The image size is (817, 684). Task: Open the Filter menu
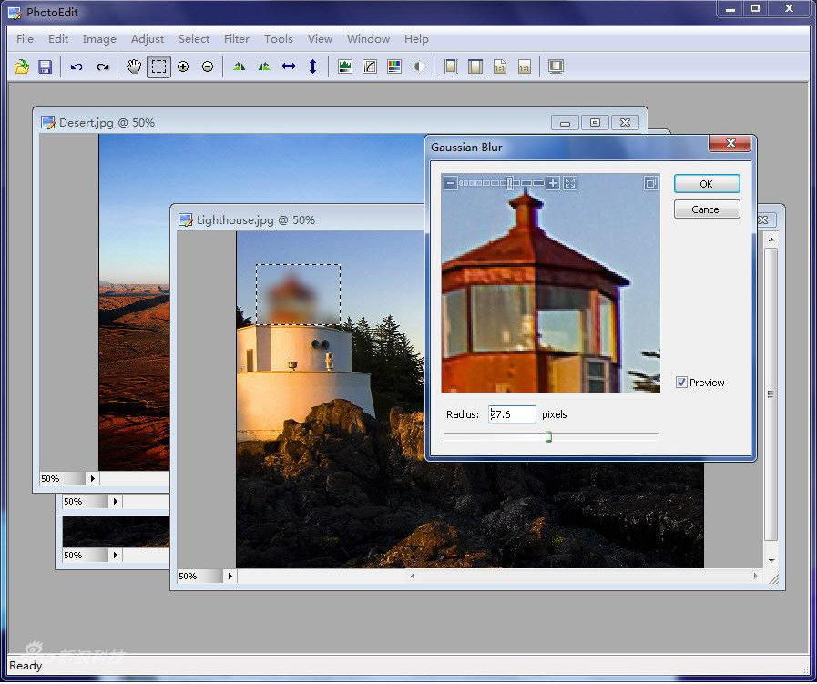236,39
